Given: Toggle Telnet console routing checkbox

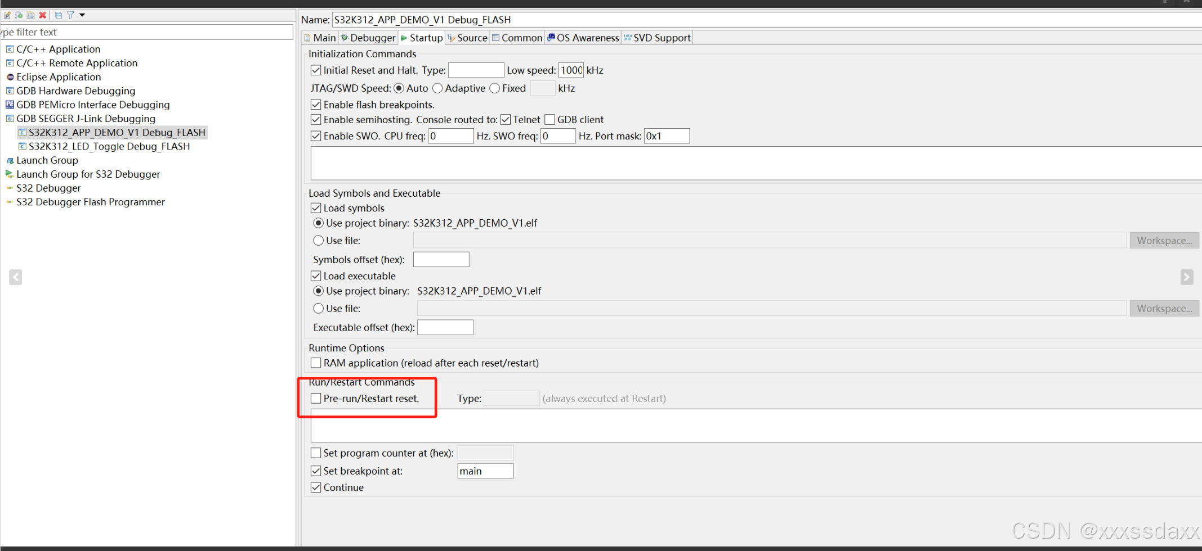Looking at the screenshot, I should 506,120.
